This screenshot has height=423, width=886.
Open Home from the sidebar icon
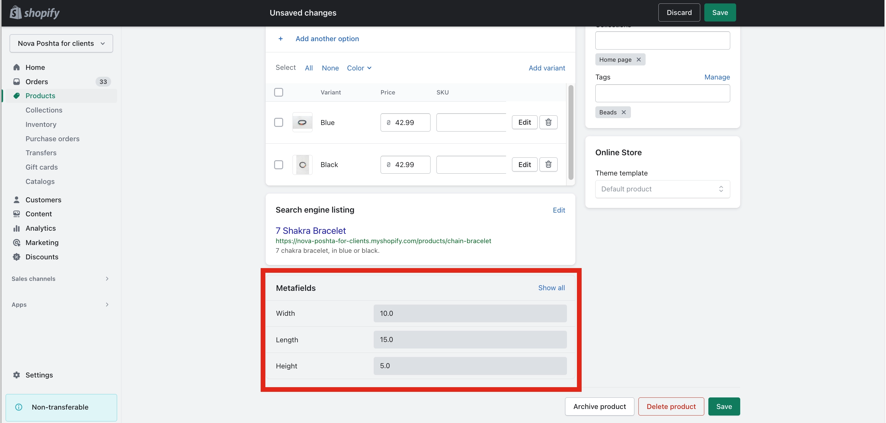click(17, 67)
